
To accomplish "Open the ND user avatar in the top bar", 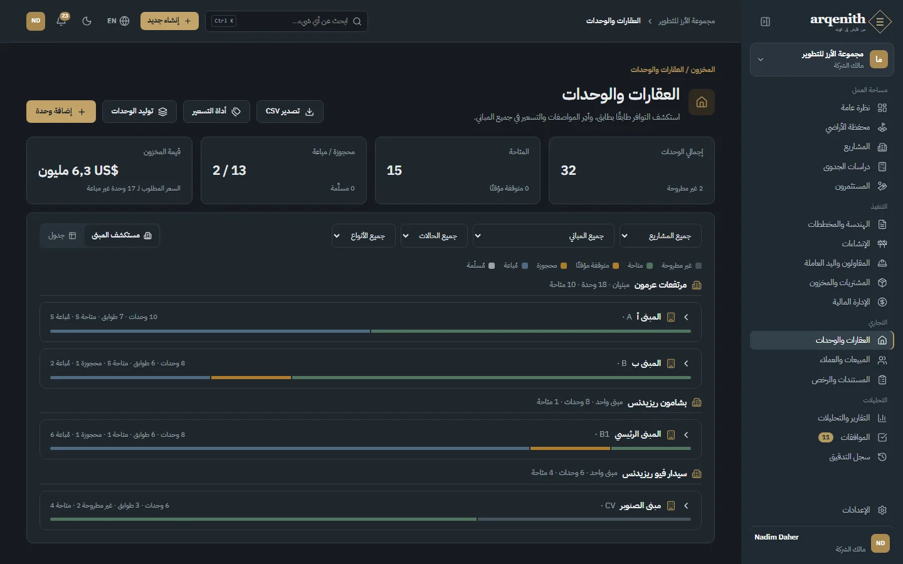I will pos(36,21).
